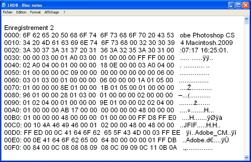Click hex bytes "8E 01 00 00" on line 0070
The height and width of the screenshot is (162, 251).
(x=78, y=88)
